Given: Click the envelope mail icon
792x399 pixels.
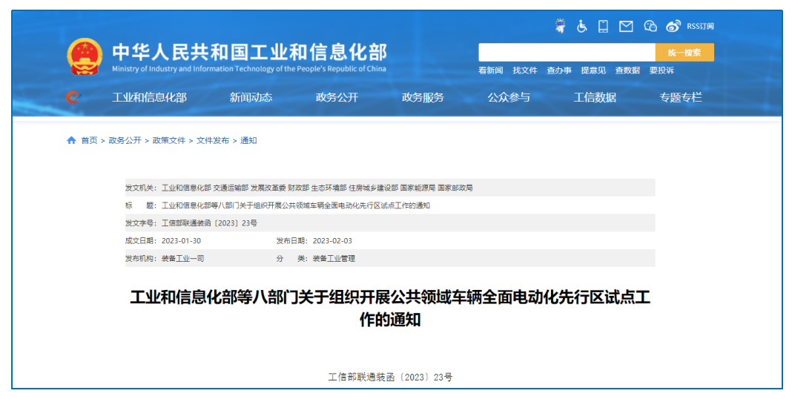Looking at the screenshot, I should click(x=626, y=26).
